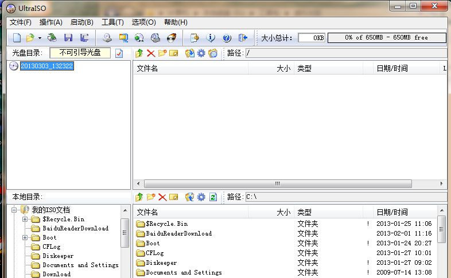
Task: Create a new ISO with the New icon
Action: (x=17, y=38)
